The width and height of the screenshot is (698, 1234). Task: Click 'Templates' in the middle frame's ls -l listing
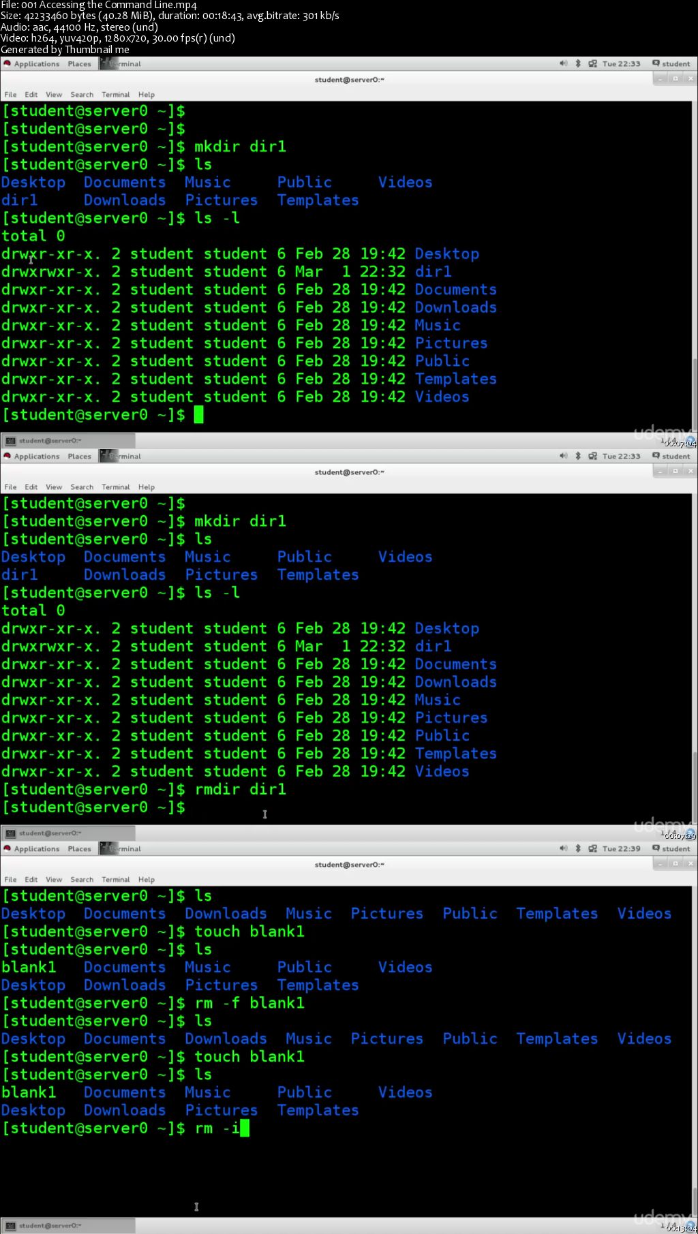tap(456, 754)
